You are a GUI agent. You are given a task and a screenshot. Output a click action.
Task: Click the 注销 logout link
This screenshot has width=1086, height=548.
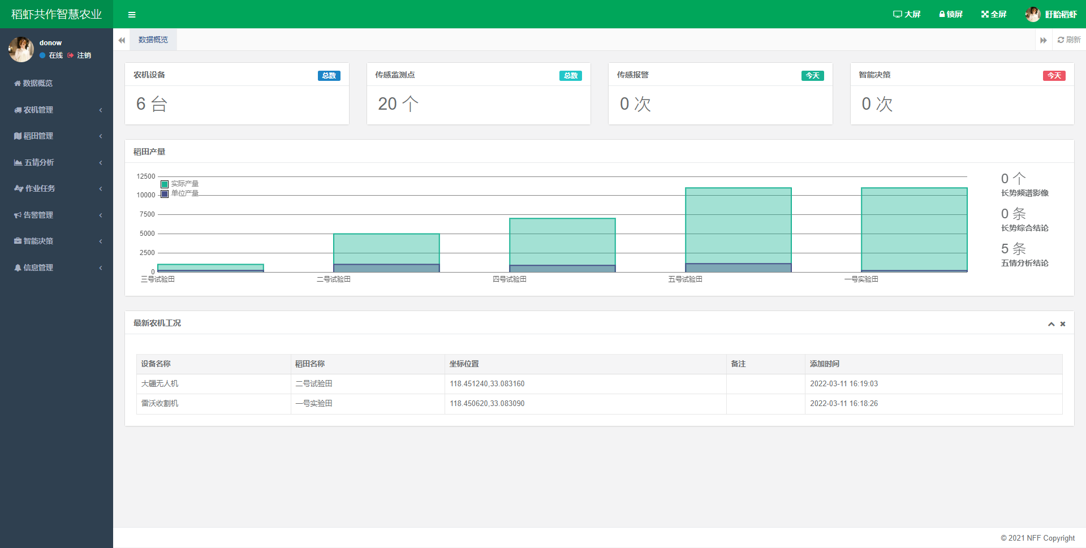coord(84,55)
